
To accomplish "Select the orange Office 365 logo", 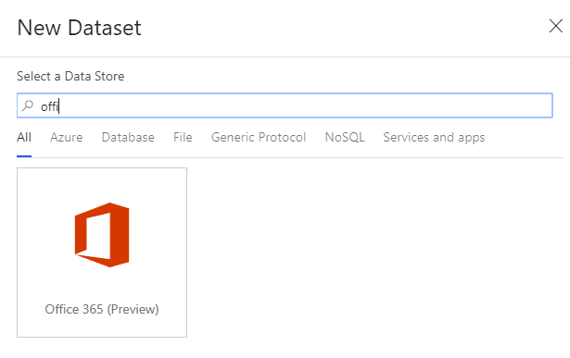I will pyautogui.click(x=102, y=235).
